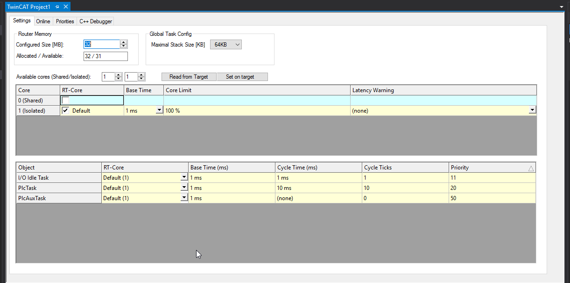Select the PlcAuxTask row
The height and width of the screenshot is (283, 570).
59,198
